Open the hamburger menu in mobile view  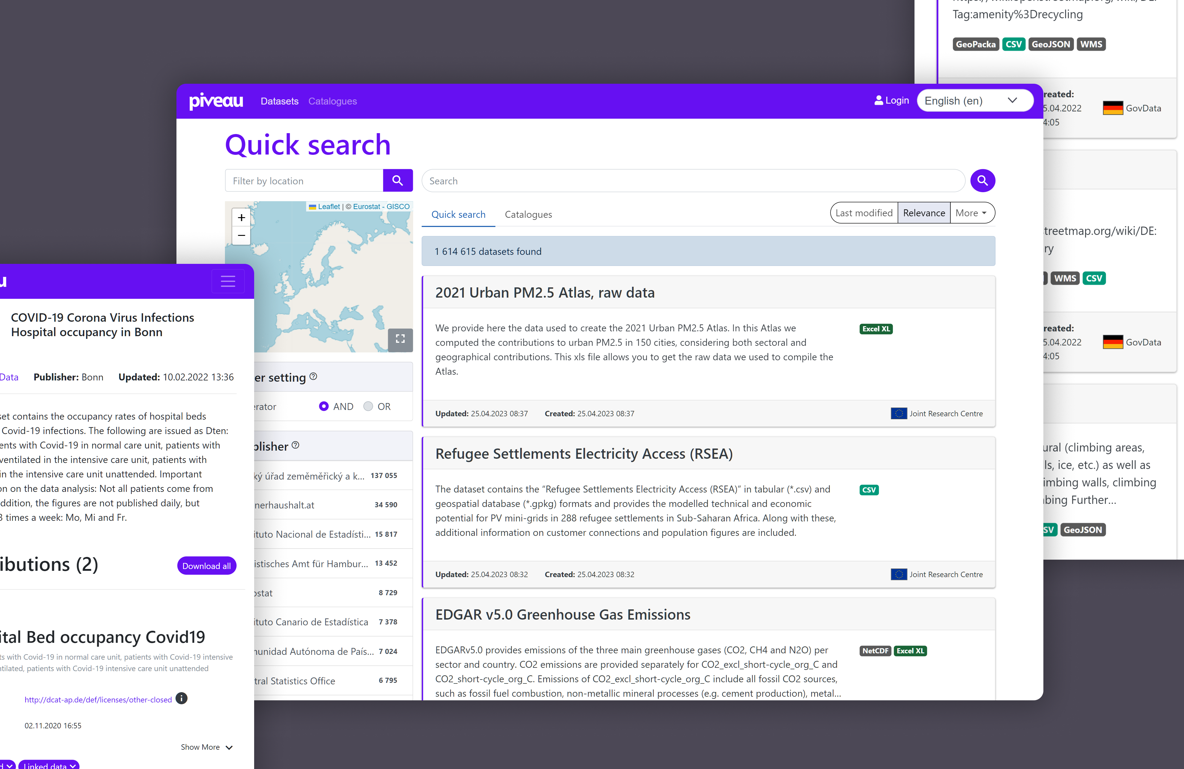228,281
